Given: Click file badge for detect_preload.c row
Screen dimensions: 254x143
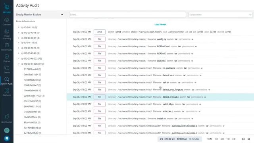Looking at the screenshot, I should click(100, 97).
